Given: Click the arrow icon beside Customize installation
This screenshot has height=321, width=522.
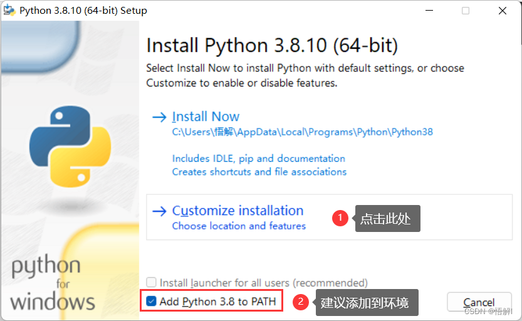Looking at the screenshot, I should coord(159,211).
